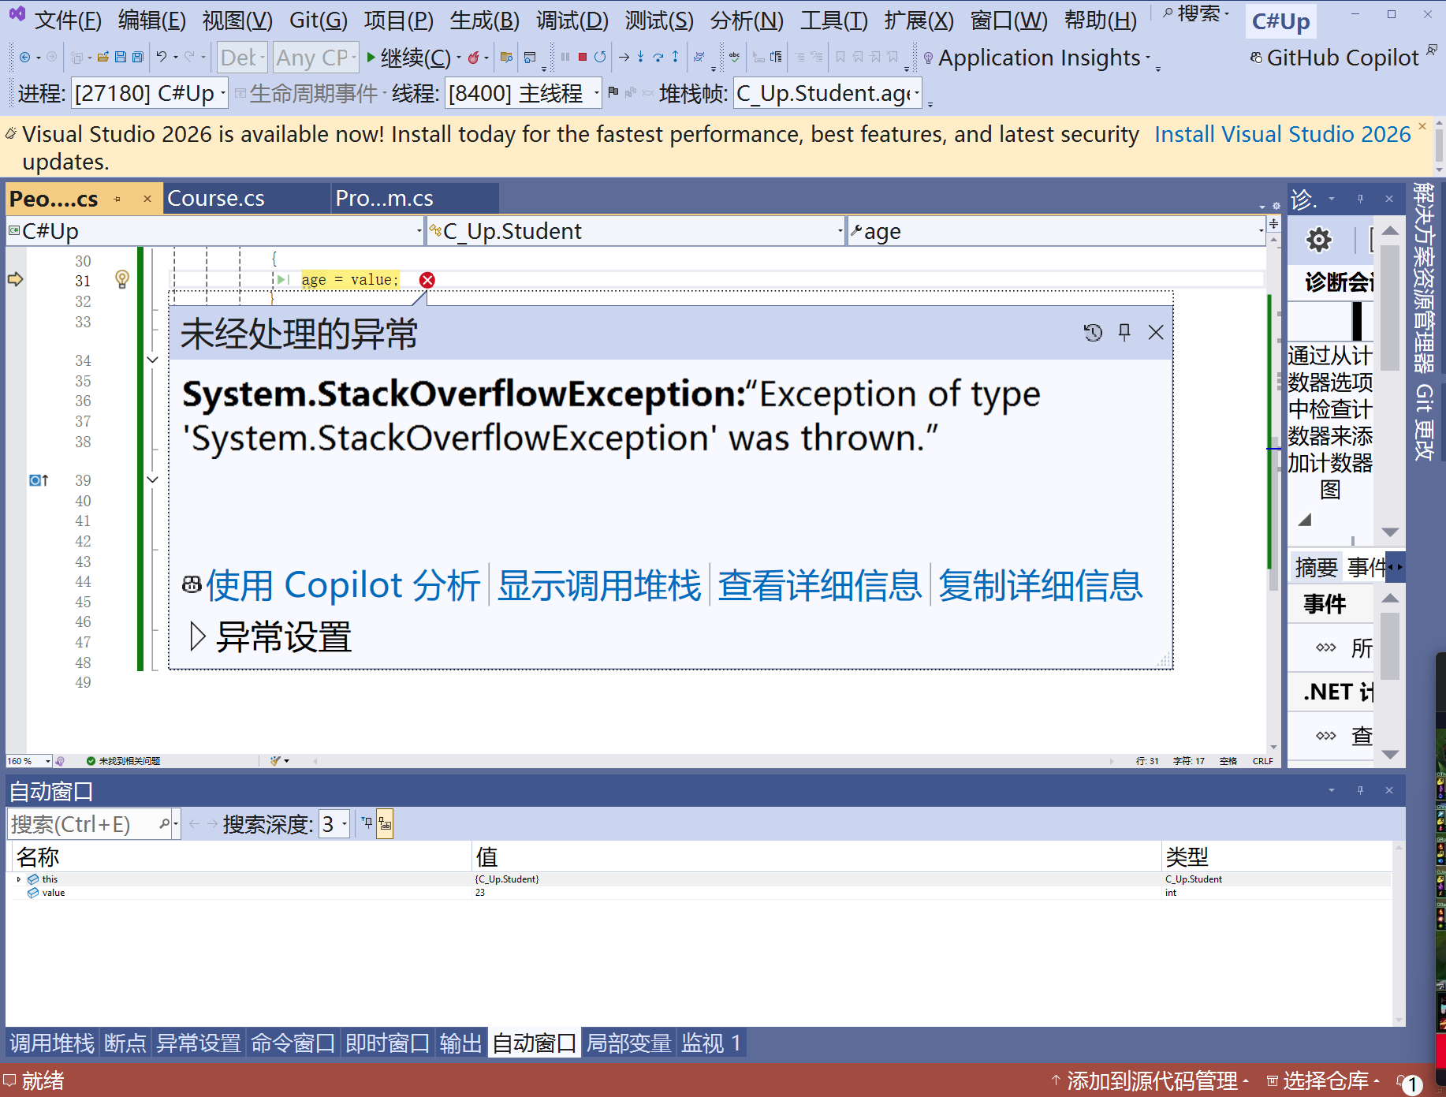This screenshot has width=1446, height=1097.
Task: Open file with the folder icon
Action: click(x=103, y=57)
